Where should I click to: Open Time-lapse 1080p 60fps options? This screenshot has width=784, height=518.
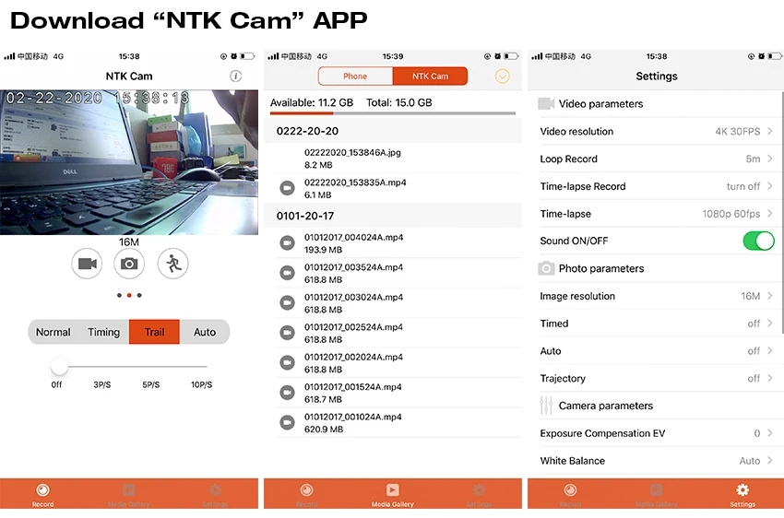(657, 214)
